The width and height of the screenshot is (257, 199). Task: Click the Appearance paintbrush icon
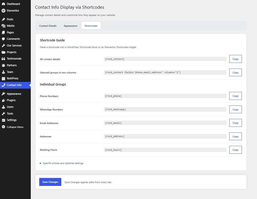click(x=3, y=94)
